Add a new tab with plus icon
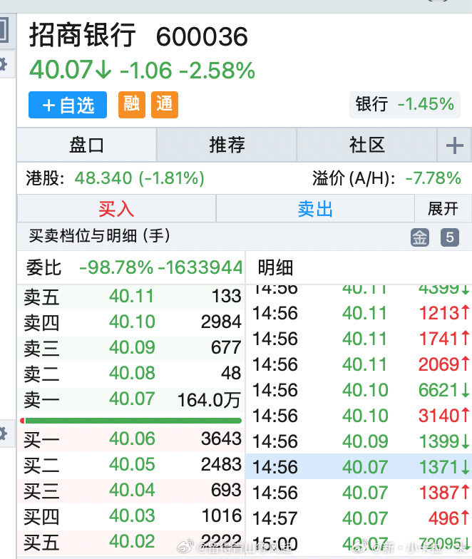Image resolution: width=472 pixels, height=559 pixels. pos(455,145)
